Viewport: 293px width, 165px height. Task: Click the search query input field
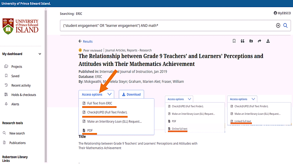pyautogui.click(x=166, y=26)
